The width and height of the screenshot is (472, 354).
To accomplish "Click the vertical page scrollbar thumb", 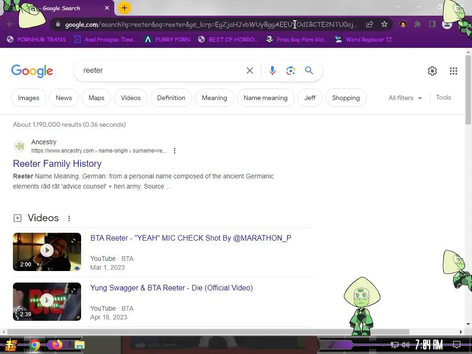I will pyautogui.click(x=468, y=90).
